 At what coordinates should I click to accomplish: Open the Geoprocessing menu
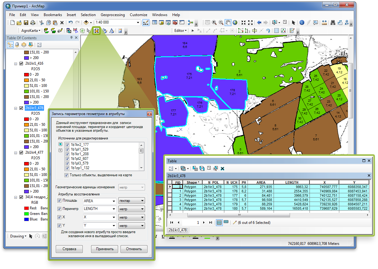click(x=113, y=15)
